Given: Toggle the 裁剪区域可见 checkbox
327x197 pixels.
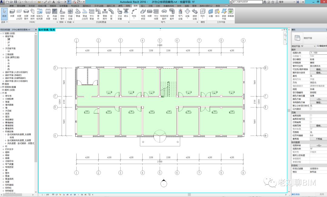Looking at the screenshot, I should pyautogui.click(x=311, y=119).
